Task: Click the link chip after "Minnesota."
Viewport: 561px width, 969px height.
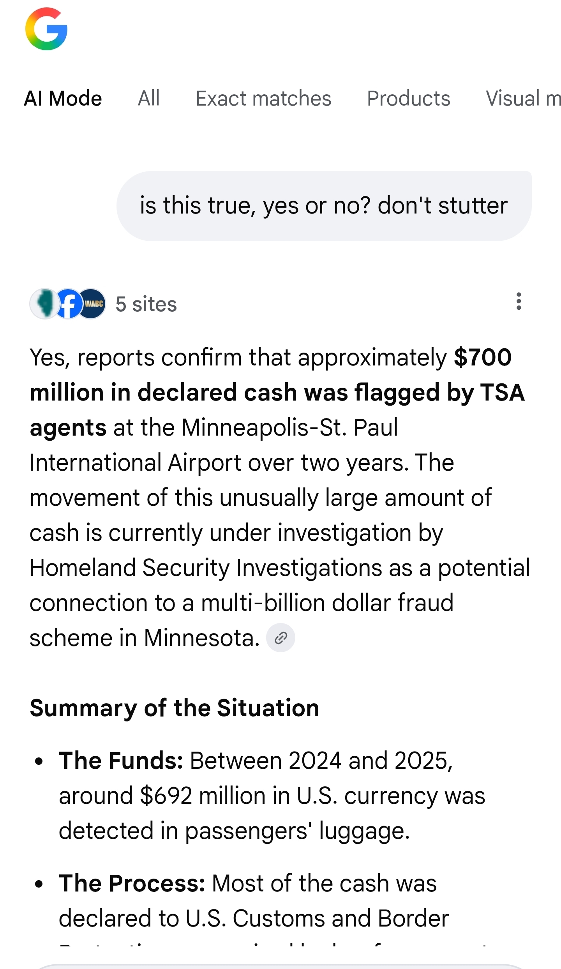Action: coord(280,638)
